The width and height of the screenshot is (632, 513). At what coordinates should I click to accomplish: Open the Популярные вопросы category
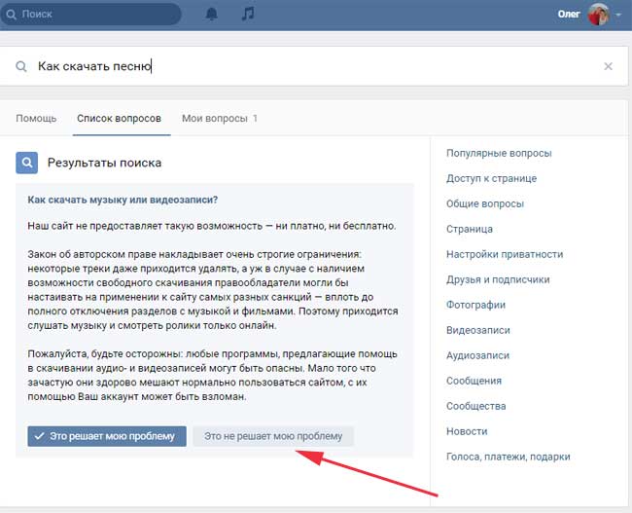click(499, 153)
